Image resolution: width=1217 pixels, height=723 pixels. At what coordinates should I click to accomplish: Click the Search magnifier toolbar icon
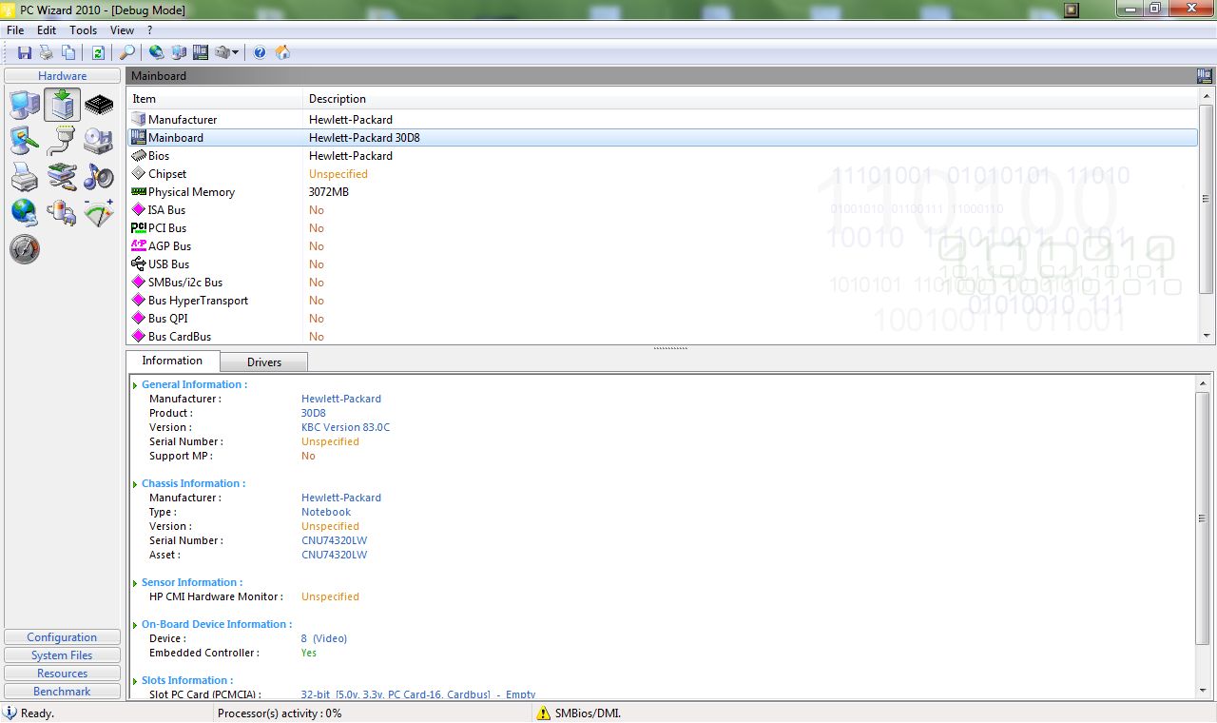pyautogui.click(x=126, y=52)
